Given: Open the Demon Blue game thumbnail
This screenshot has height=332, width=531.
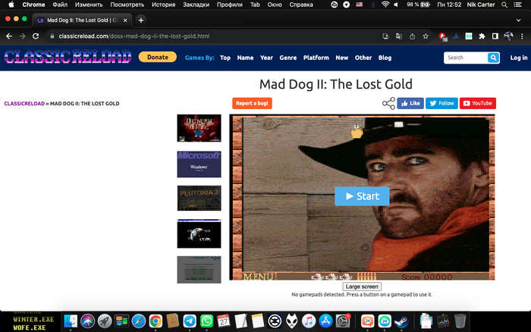Looking at the screenshot, I should [199, 128].
